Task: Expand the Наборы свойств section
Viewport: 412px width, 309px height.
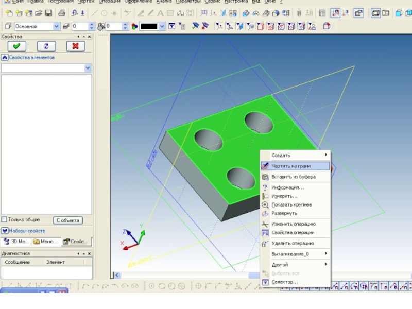Action: [x=5, y=231]
